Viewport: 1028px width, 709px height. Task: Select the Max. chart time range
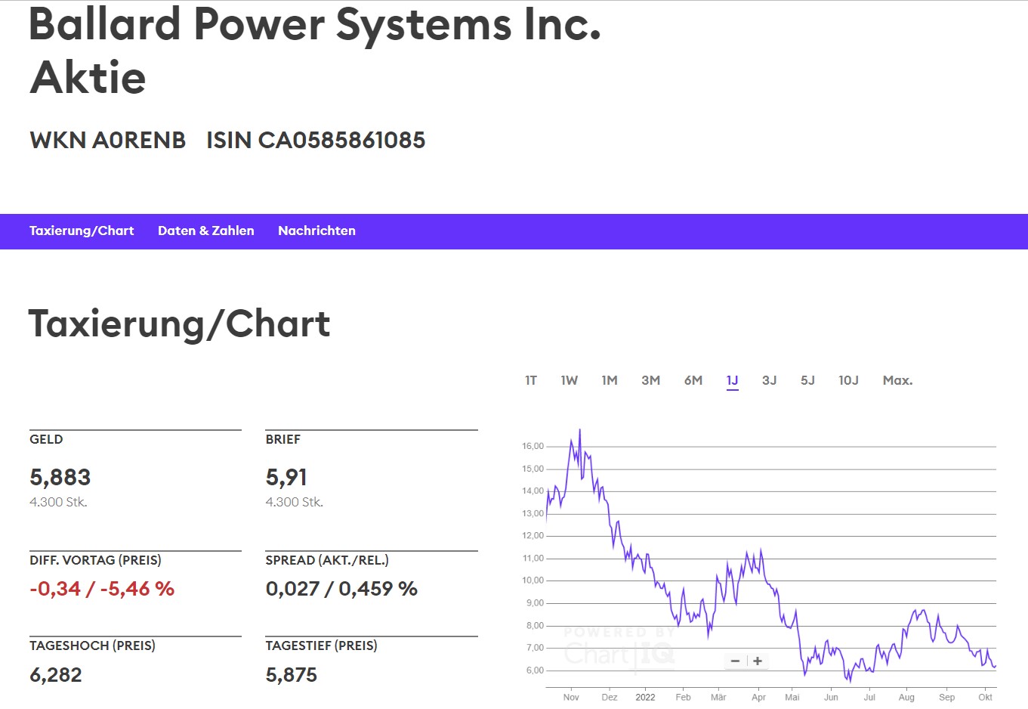point(898,381)
